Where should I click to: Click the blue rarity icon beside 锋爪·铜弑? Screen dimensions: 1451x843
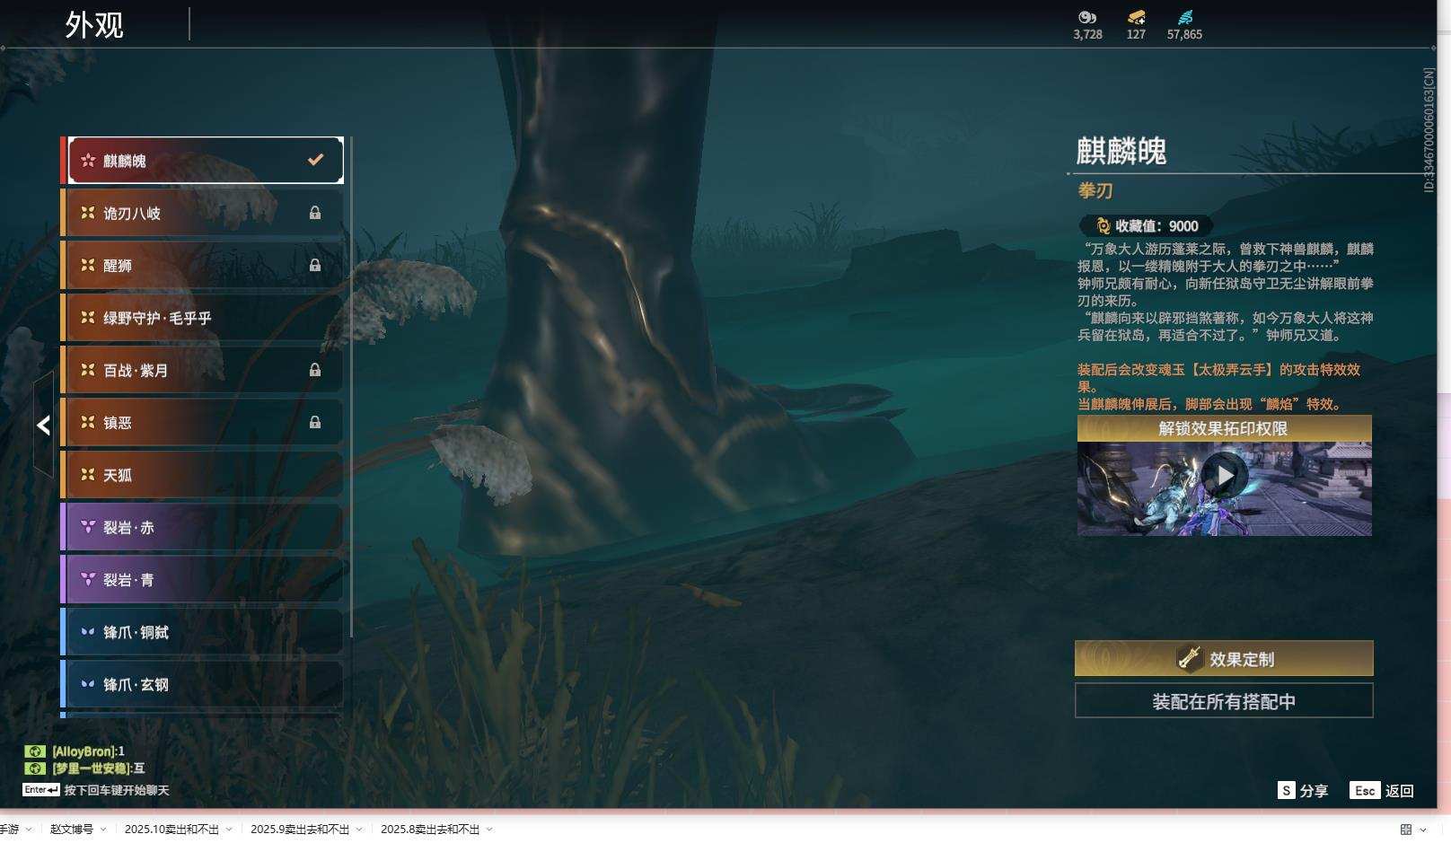click(x=88, y=632)
